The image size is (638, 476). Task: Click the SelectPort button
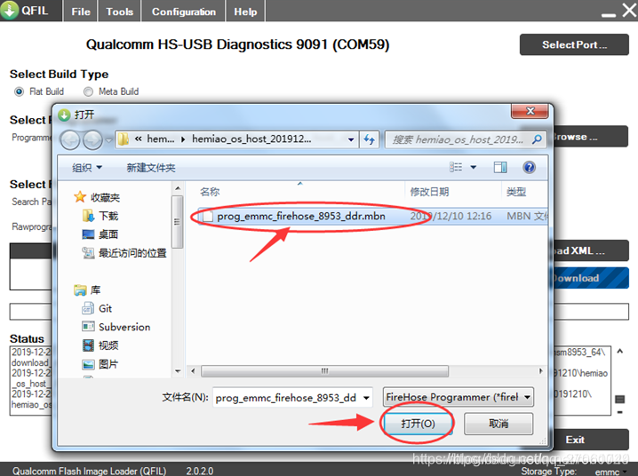point(574,44)
